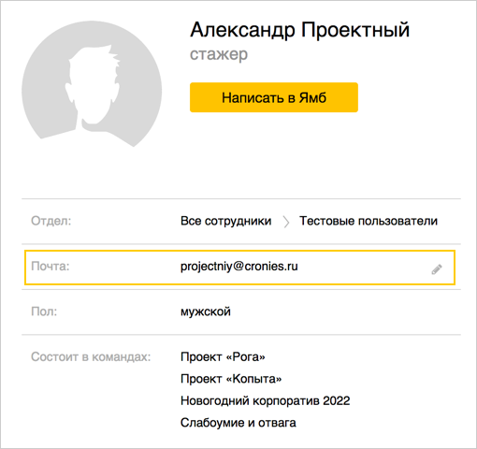Open the Проект «Рога» team

point(223,356)
